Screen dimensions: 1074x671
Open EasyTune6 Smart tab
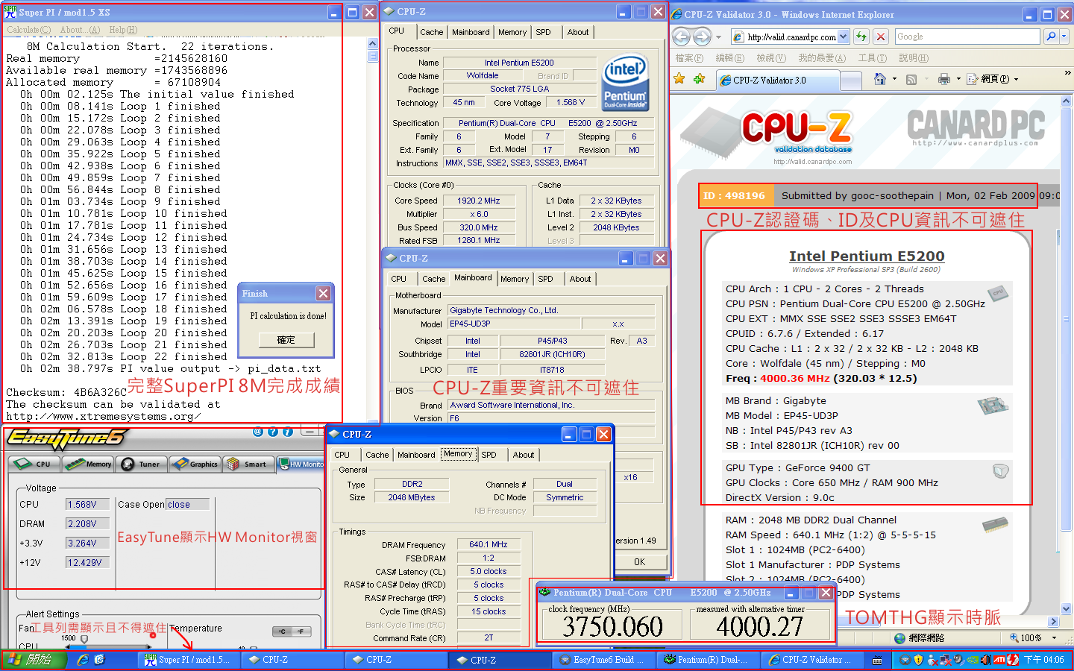point(247,464)
